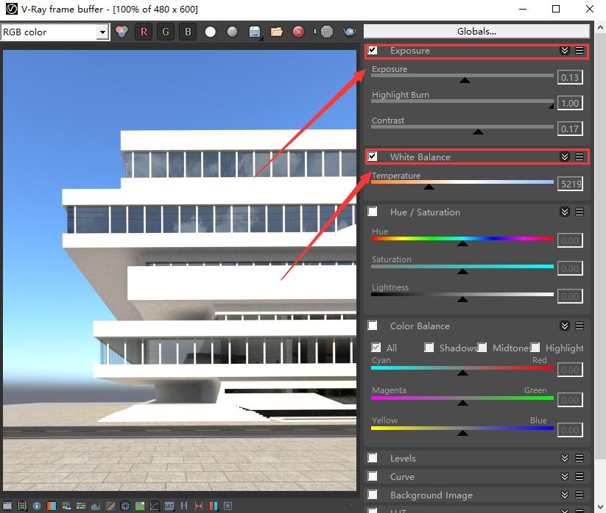Switch to RGB channels view icon
Viewport: 606px width, 513px height.
click(x=122, y=32)
